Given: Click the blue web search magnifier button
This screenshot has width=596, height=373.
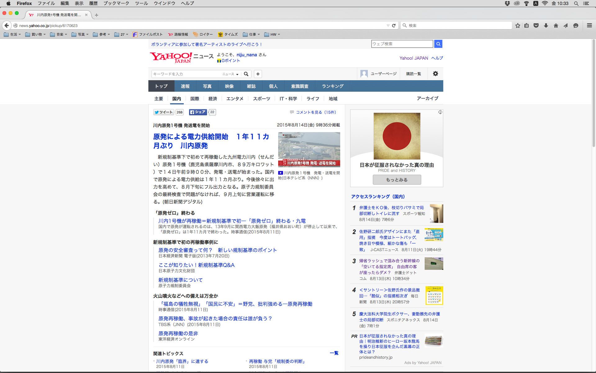Looking at the screenshot, I should [x=438, y=44].
